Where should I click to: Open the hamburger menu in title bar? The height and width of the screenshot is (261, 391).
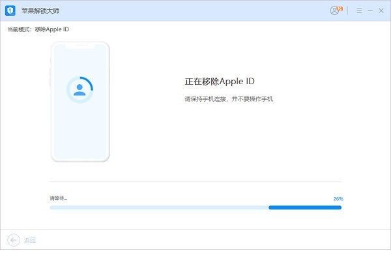pos(359,10)
